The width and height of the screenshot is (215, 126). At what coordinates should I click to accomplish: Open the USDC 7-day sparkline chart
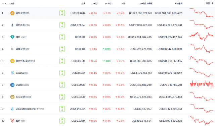tap(202, 84)
